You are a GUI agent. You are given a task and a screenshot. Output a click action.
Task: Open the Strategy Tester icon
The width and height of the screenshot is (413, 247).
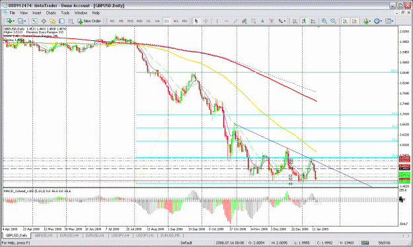[71, 21]
